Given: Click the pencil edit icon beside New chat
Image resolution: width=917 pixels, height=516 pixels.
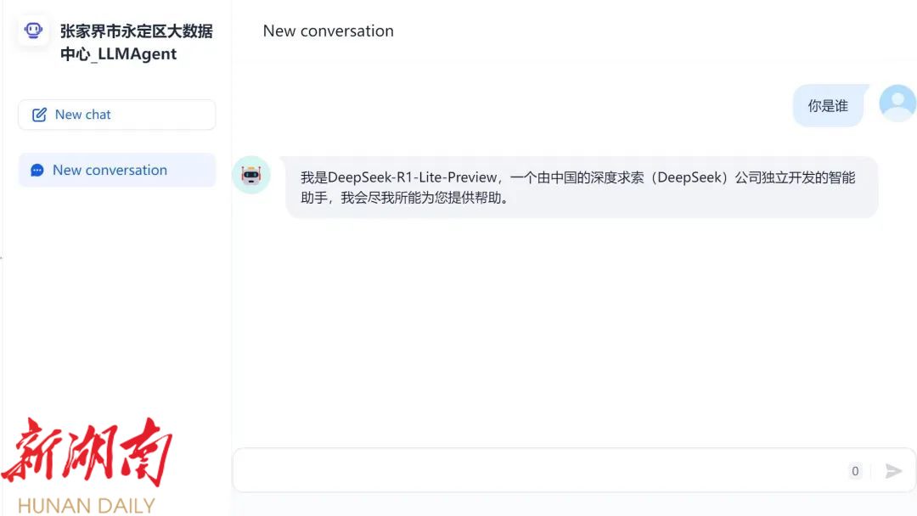Looking at the screenshot, I should point(39,115).
